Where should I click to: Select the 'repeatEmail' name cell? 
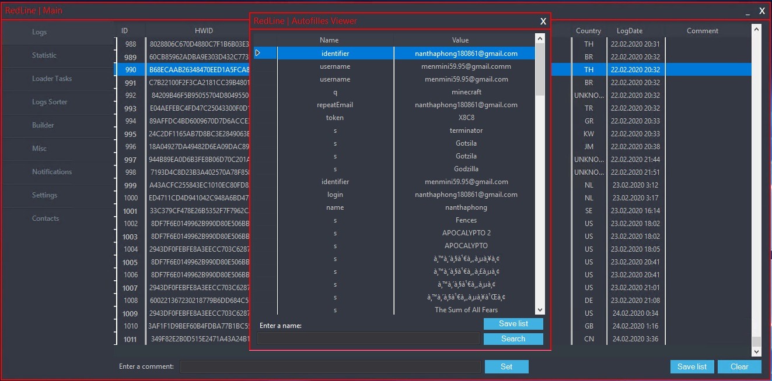335,105
